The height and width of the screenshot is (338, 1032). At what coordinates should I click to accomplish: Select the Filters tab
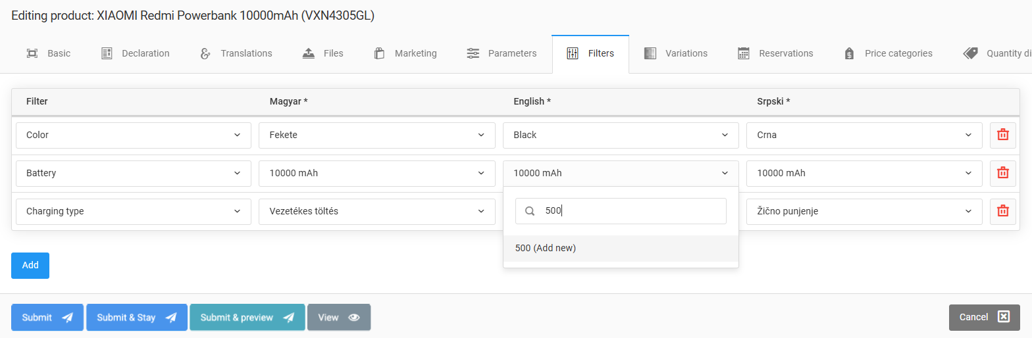click(x=590, y=53)
